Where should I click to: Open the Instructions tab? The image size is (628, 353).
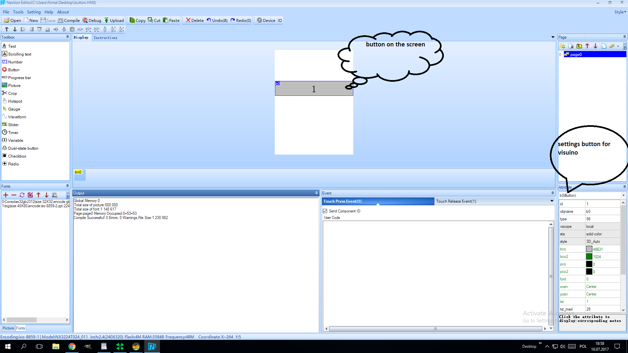(x=105, y=38)
